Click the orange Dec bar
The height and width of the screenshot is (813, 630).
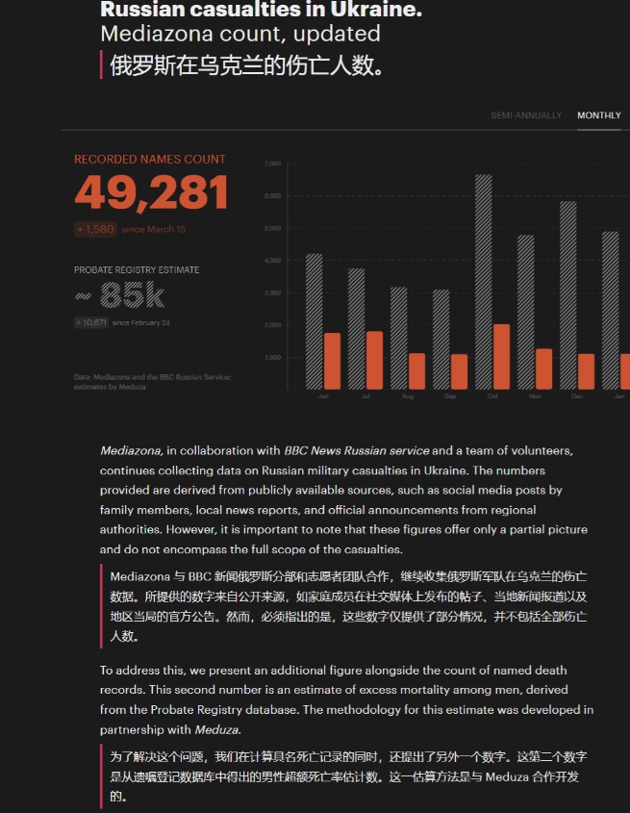click(587, 371)
